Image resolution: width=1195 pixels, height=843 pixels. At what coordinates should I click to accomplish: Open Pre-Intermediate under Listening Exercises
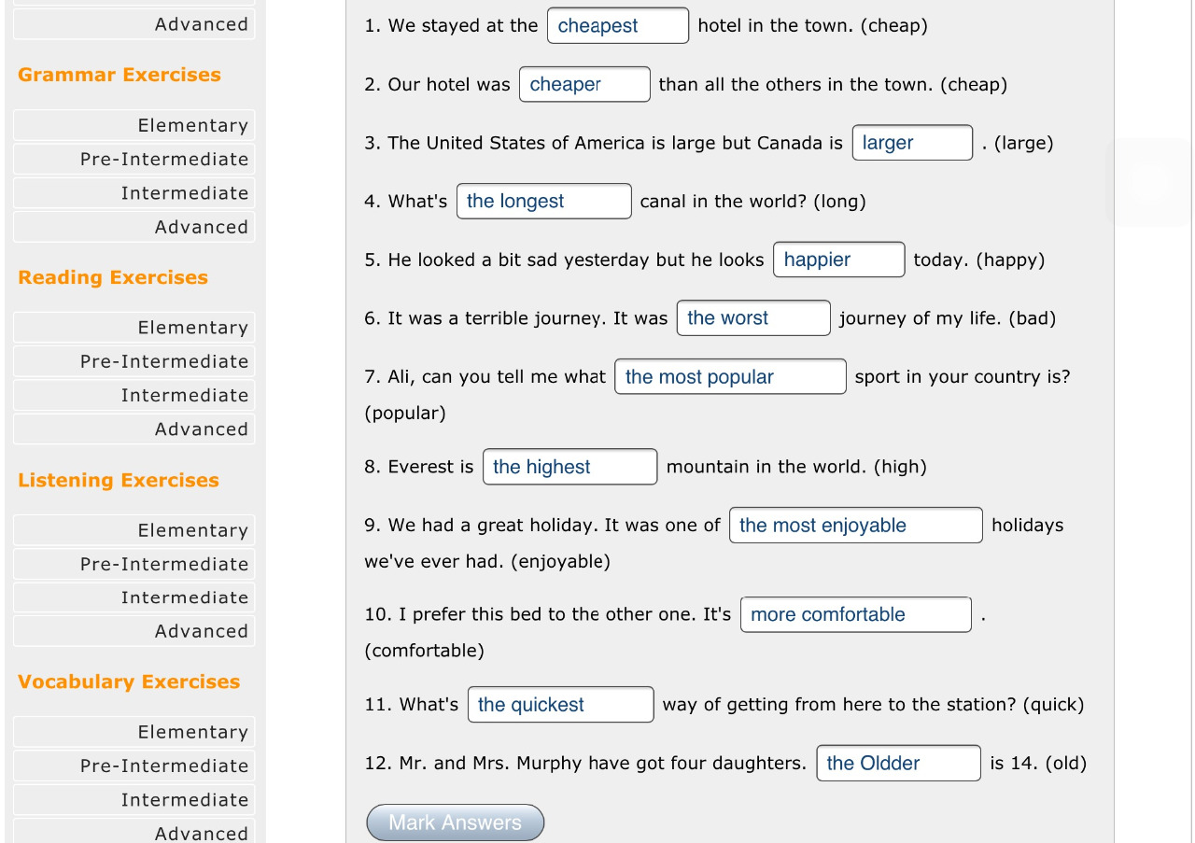coord(134,564)
